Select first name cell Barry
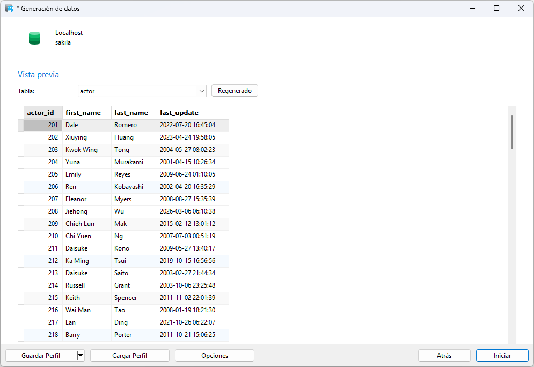 [87, 335]
